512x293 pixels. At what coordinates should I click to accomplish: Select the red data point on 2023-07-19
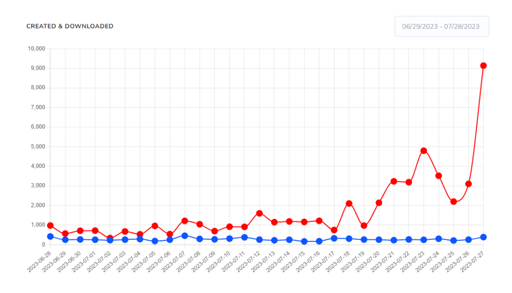(364, 226)
